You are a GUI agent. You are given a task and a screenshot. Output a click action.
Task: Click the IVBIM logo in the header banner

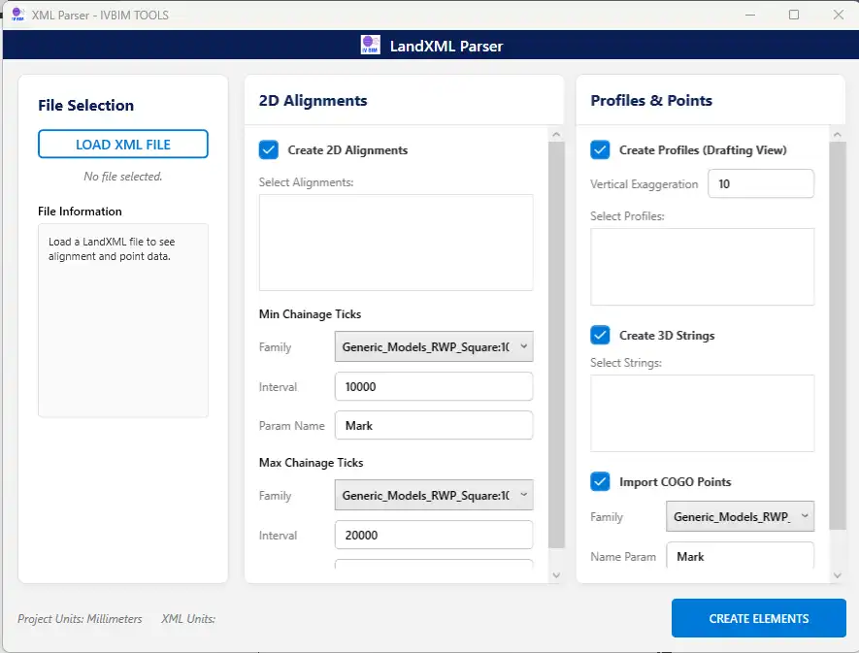click(370, 45)
